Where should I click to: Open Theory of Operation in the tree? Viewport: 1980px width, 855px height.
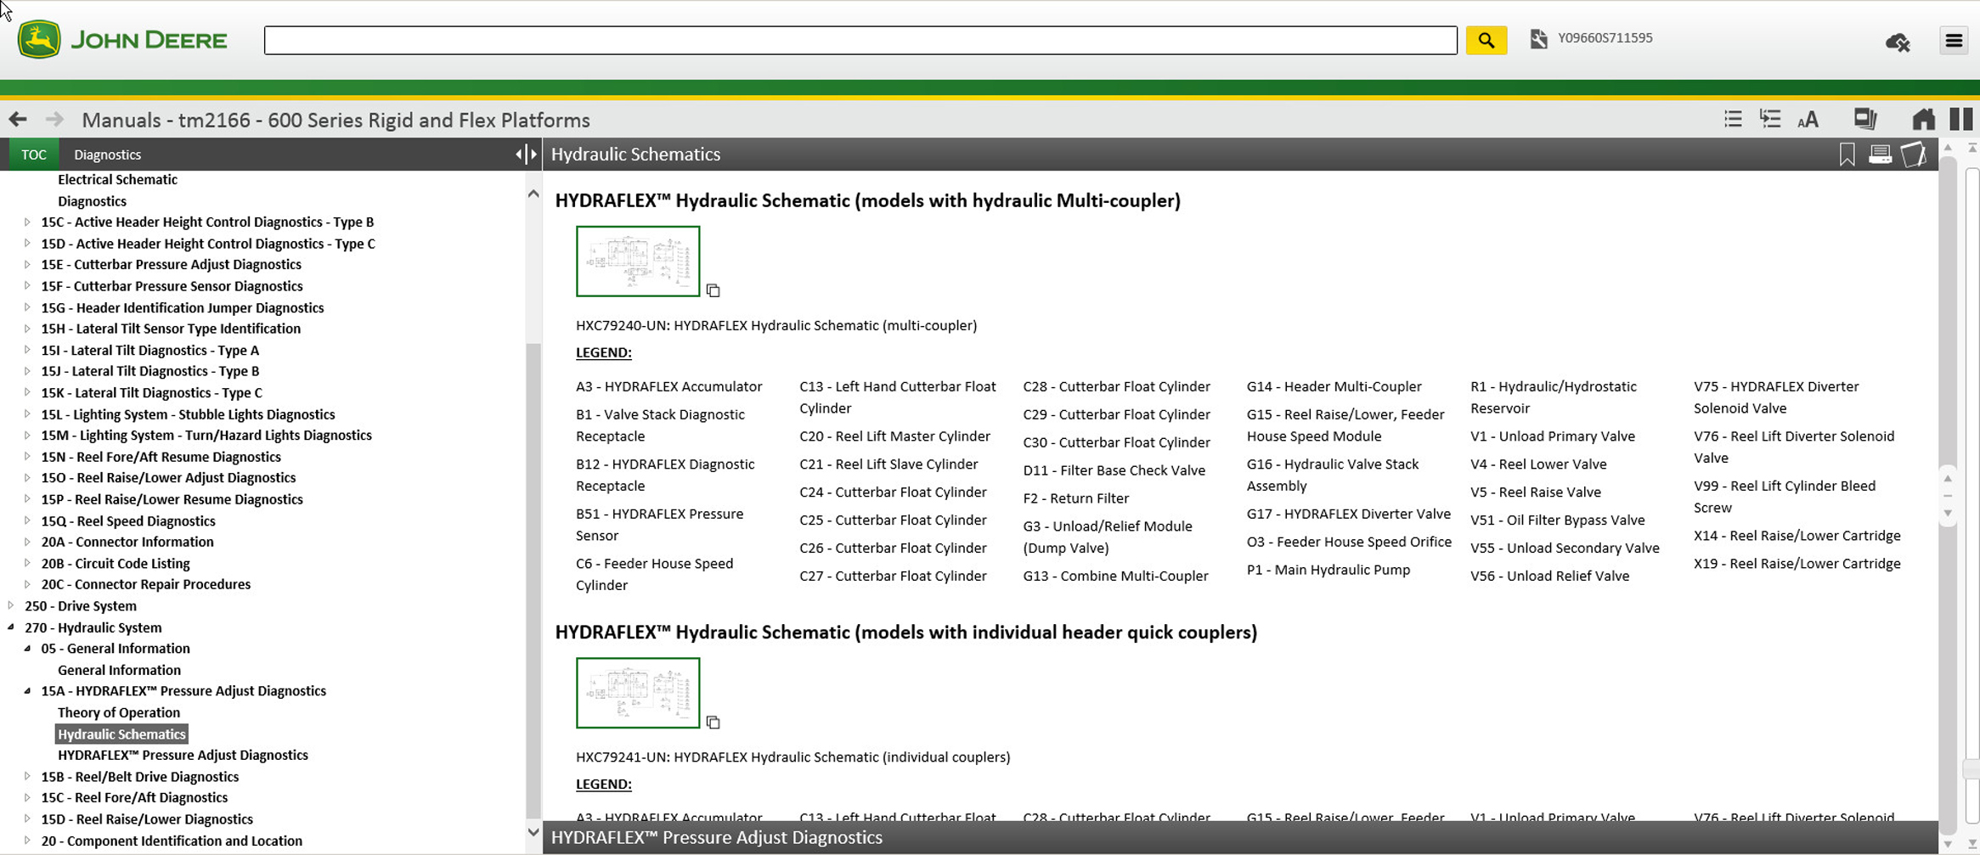119,712
